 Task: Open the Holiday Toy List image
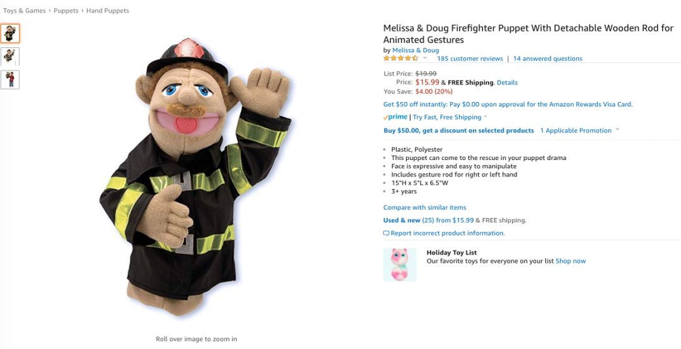click(400, 265)
